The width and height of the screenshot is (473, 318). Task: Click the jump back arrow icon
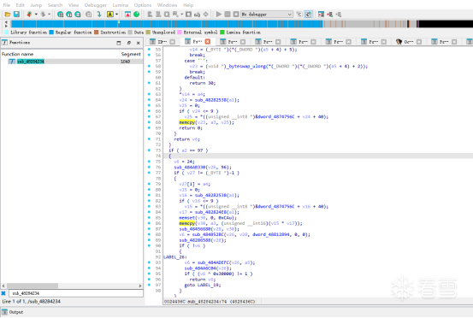coord(29,15)
